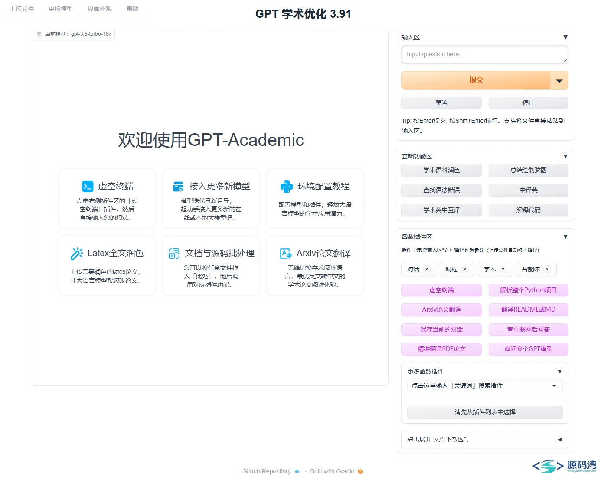Open the 上传文件 menu
The width and height of the screenshot is (607, 483).
click(22, 9)
